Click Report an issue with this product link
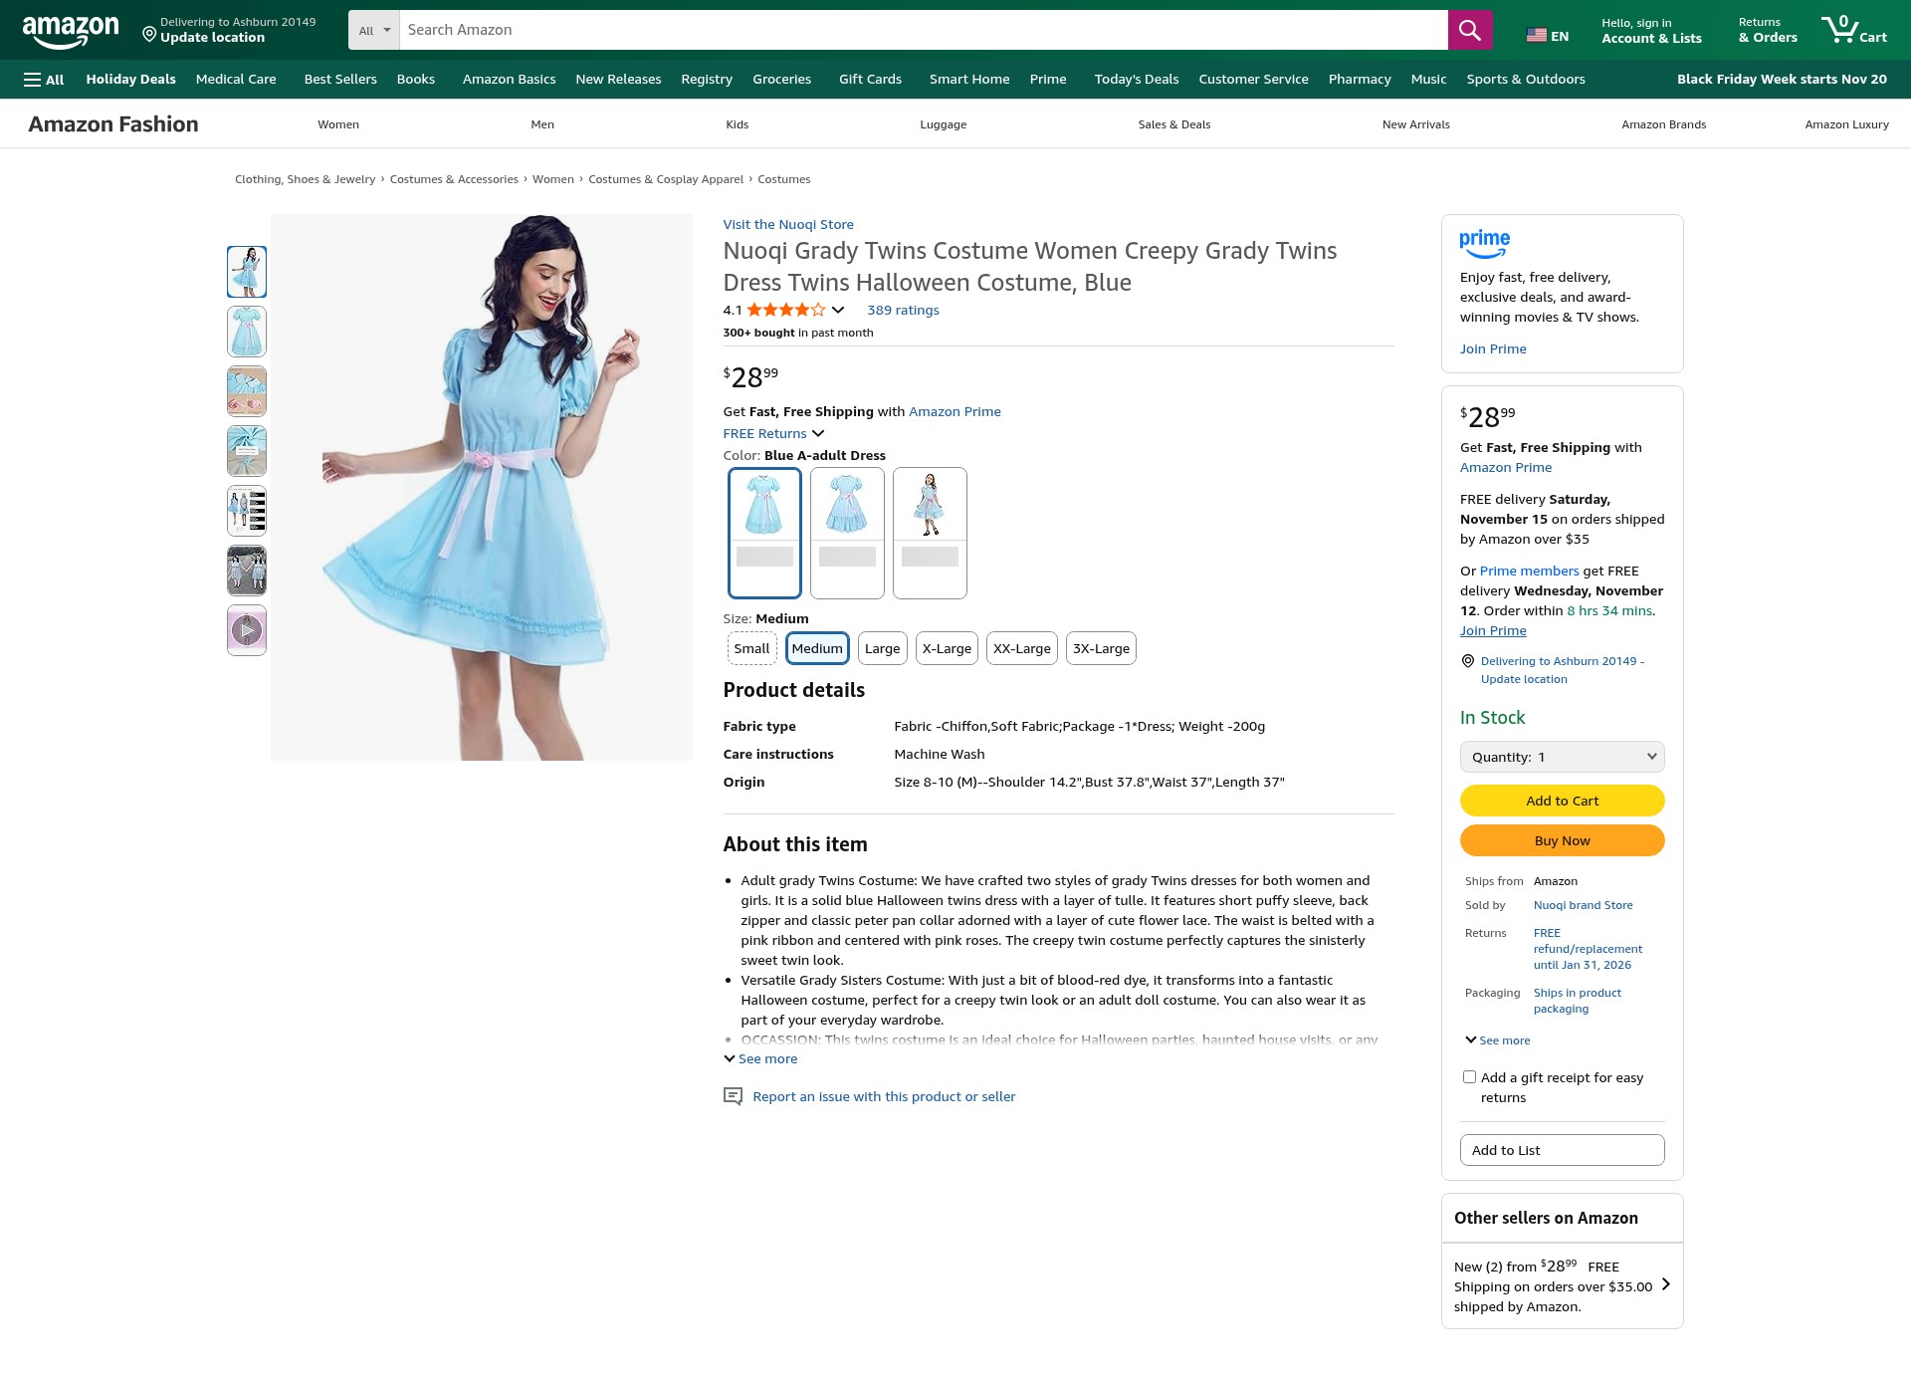 [884, 1097]
